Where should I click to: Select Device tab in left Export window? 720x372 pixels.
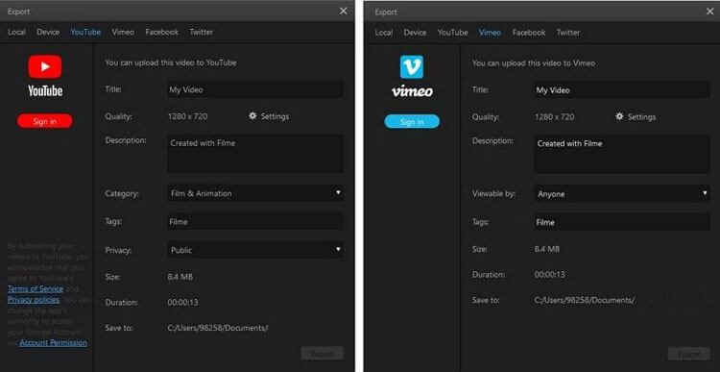tap(48, 32)
